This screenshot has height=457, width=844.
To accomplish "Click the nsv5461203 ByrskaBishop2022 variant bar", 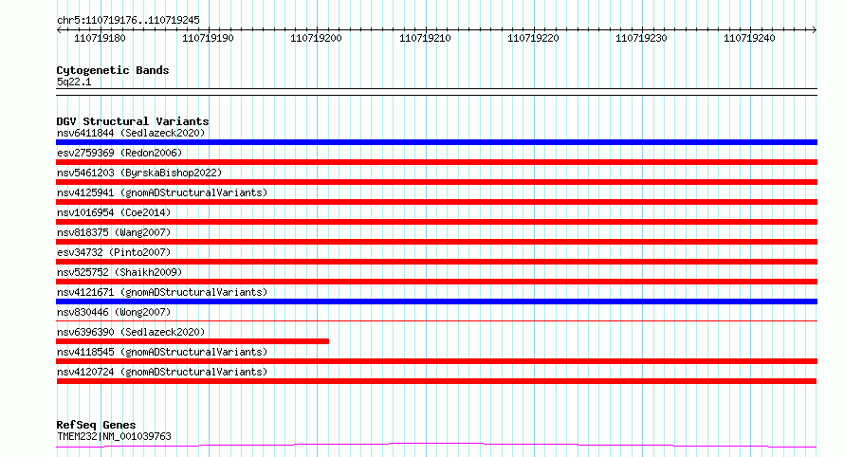I will (x=436, y=182).
